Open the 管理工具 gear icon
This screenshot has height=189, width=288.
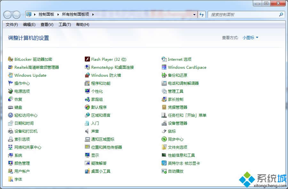coord(164,91)
